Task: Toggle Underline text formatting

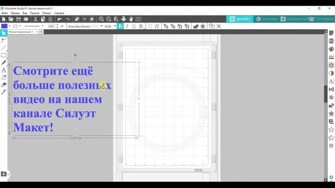Action: [134, 26]
